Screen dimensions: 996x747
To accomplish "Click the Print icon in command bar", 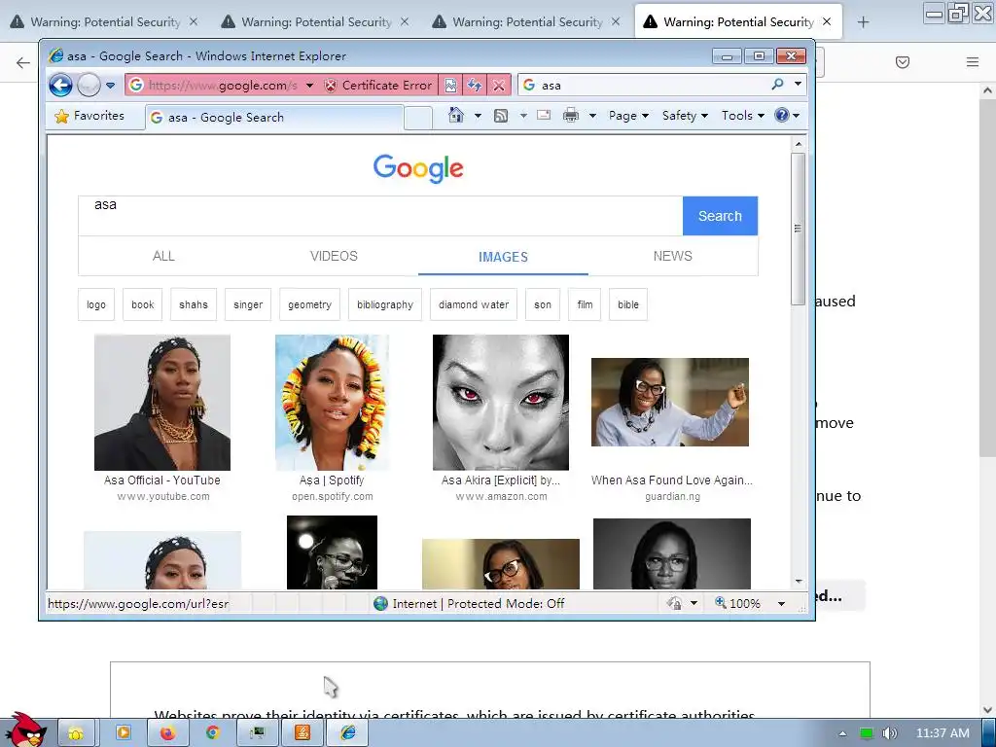I will (571, 115).
